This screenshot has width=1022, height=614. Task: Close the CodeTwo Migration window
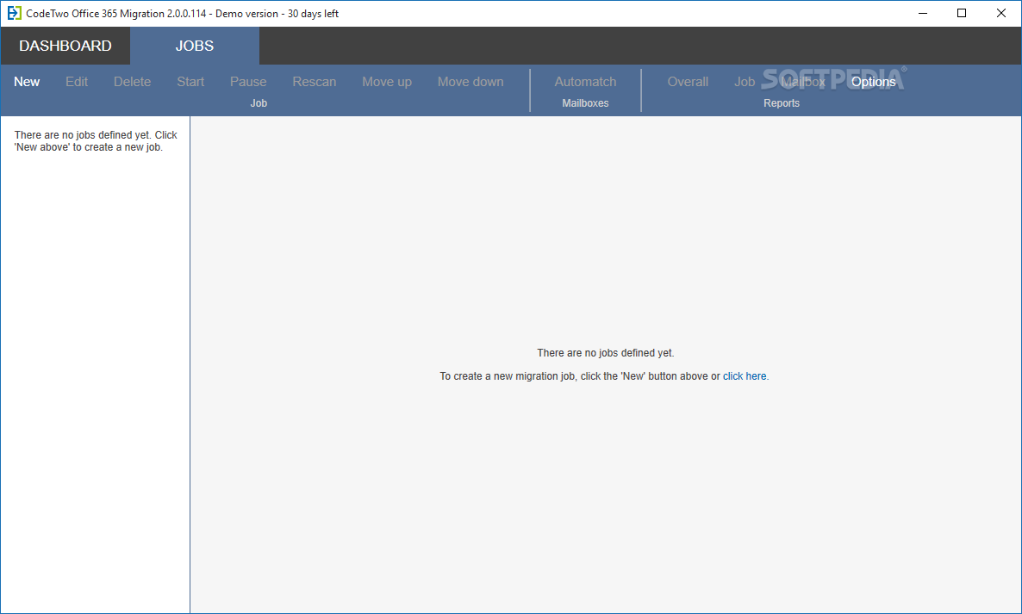coord(1001,13)
